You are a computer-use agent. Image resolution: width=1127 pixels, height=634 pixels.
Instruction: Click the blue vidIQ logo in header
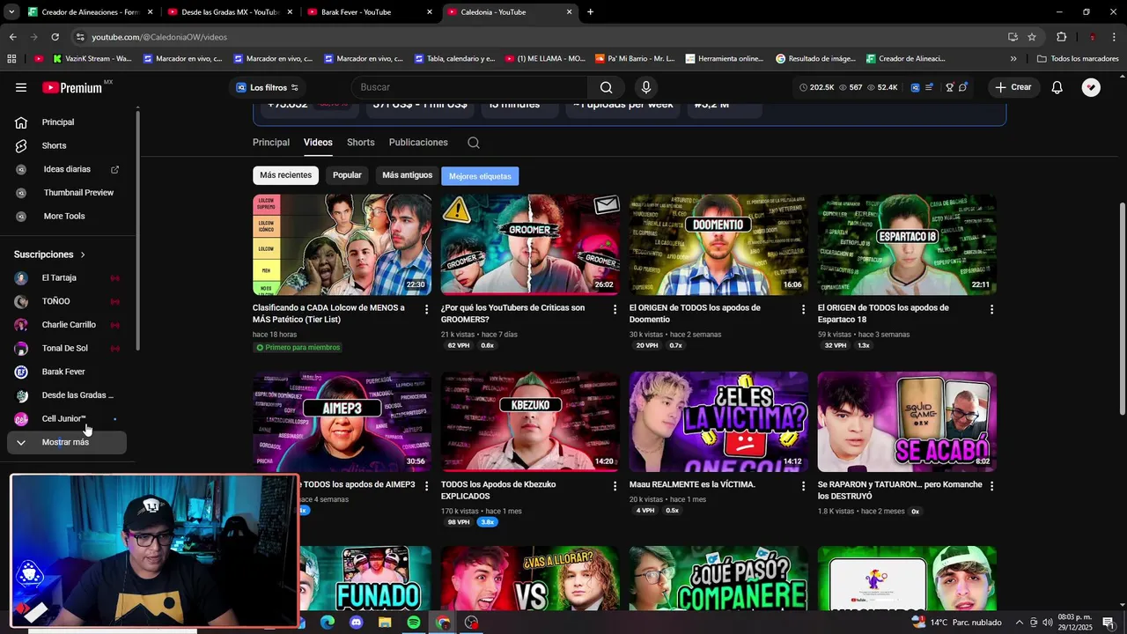pos(915,87)
